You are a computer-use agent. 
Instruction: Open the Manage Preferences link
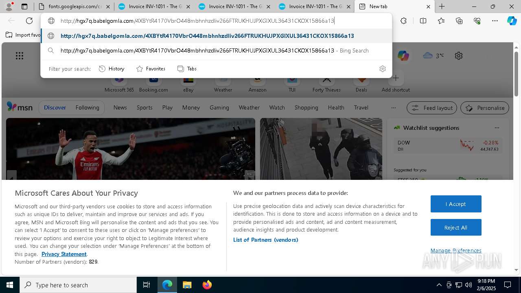456,250
